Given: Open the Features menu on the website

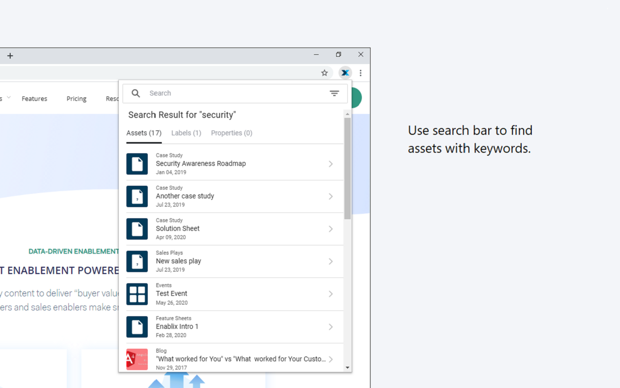Looking at the screenshot, I should point(34,98).
